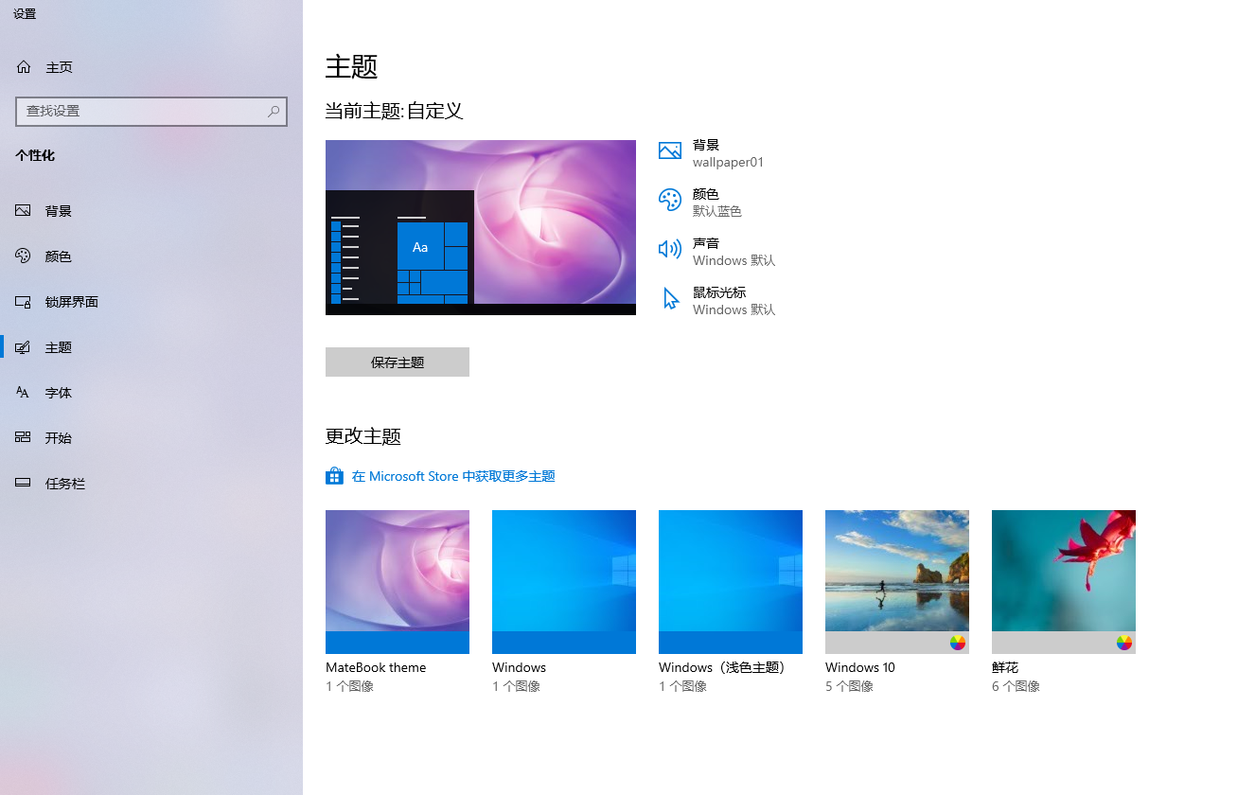Apply the Windows（浅色主题）thumbnail
Screen dimensions: 1255x795
click(x=731, y=581)
